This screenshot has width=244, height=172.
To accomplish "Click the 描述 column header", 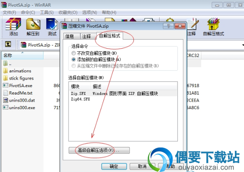I will click(133, 86).
